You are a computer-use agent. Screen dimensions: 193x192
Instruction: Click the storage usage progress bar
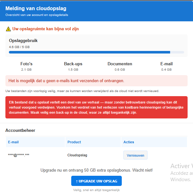(96, 52)
